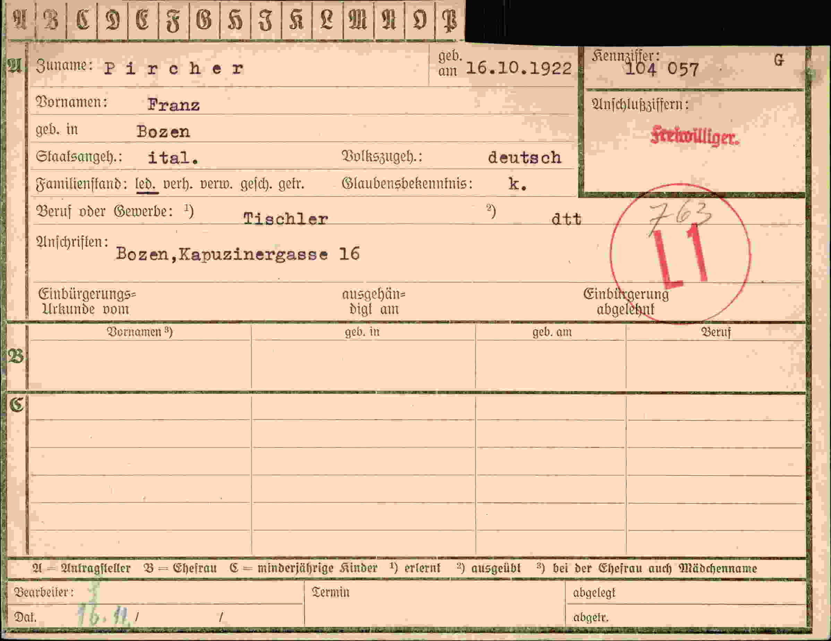Viewport: 831px width, 641px height.
Task: Click the 'Anschlußziffern:' label
Action: pyautogui.click(x=640, y=104)
